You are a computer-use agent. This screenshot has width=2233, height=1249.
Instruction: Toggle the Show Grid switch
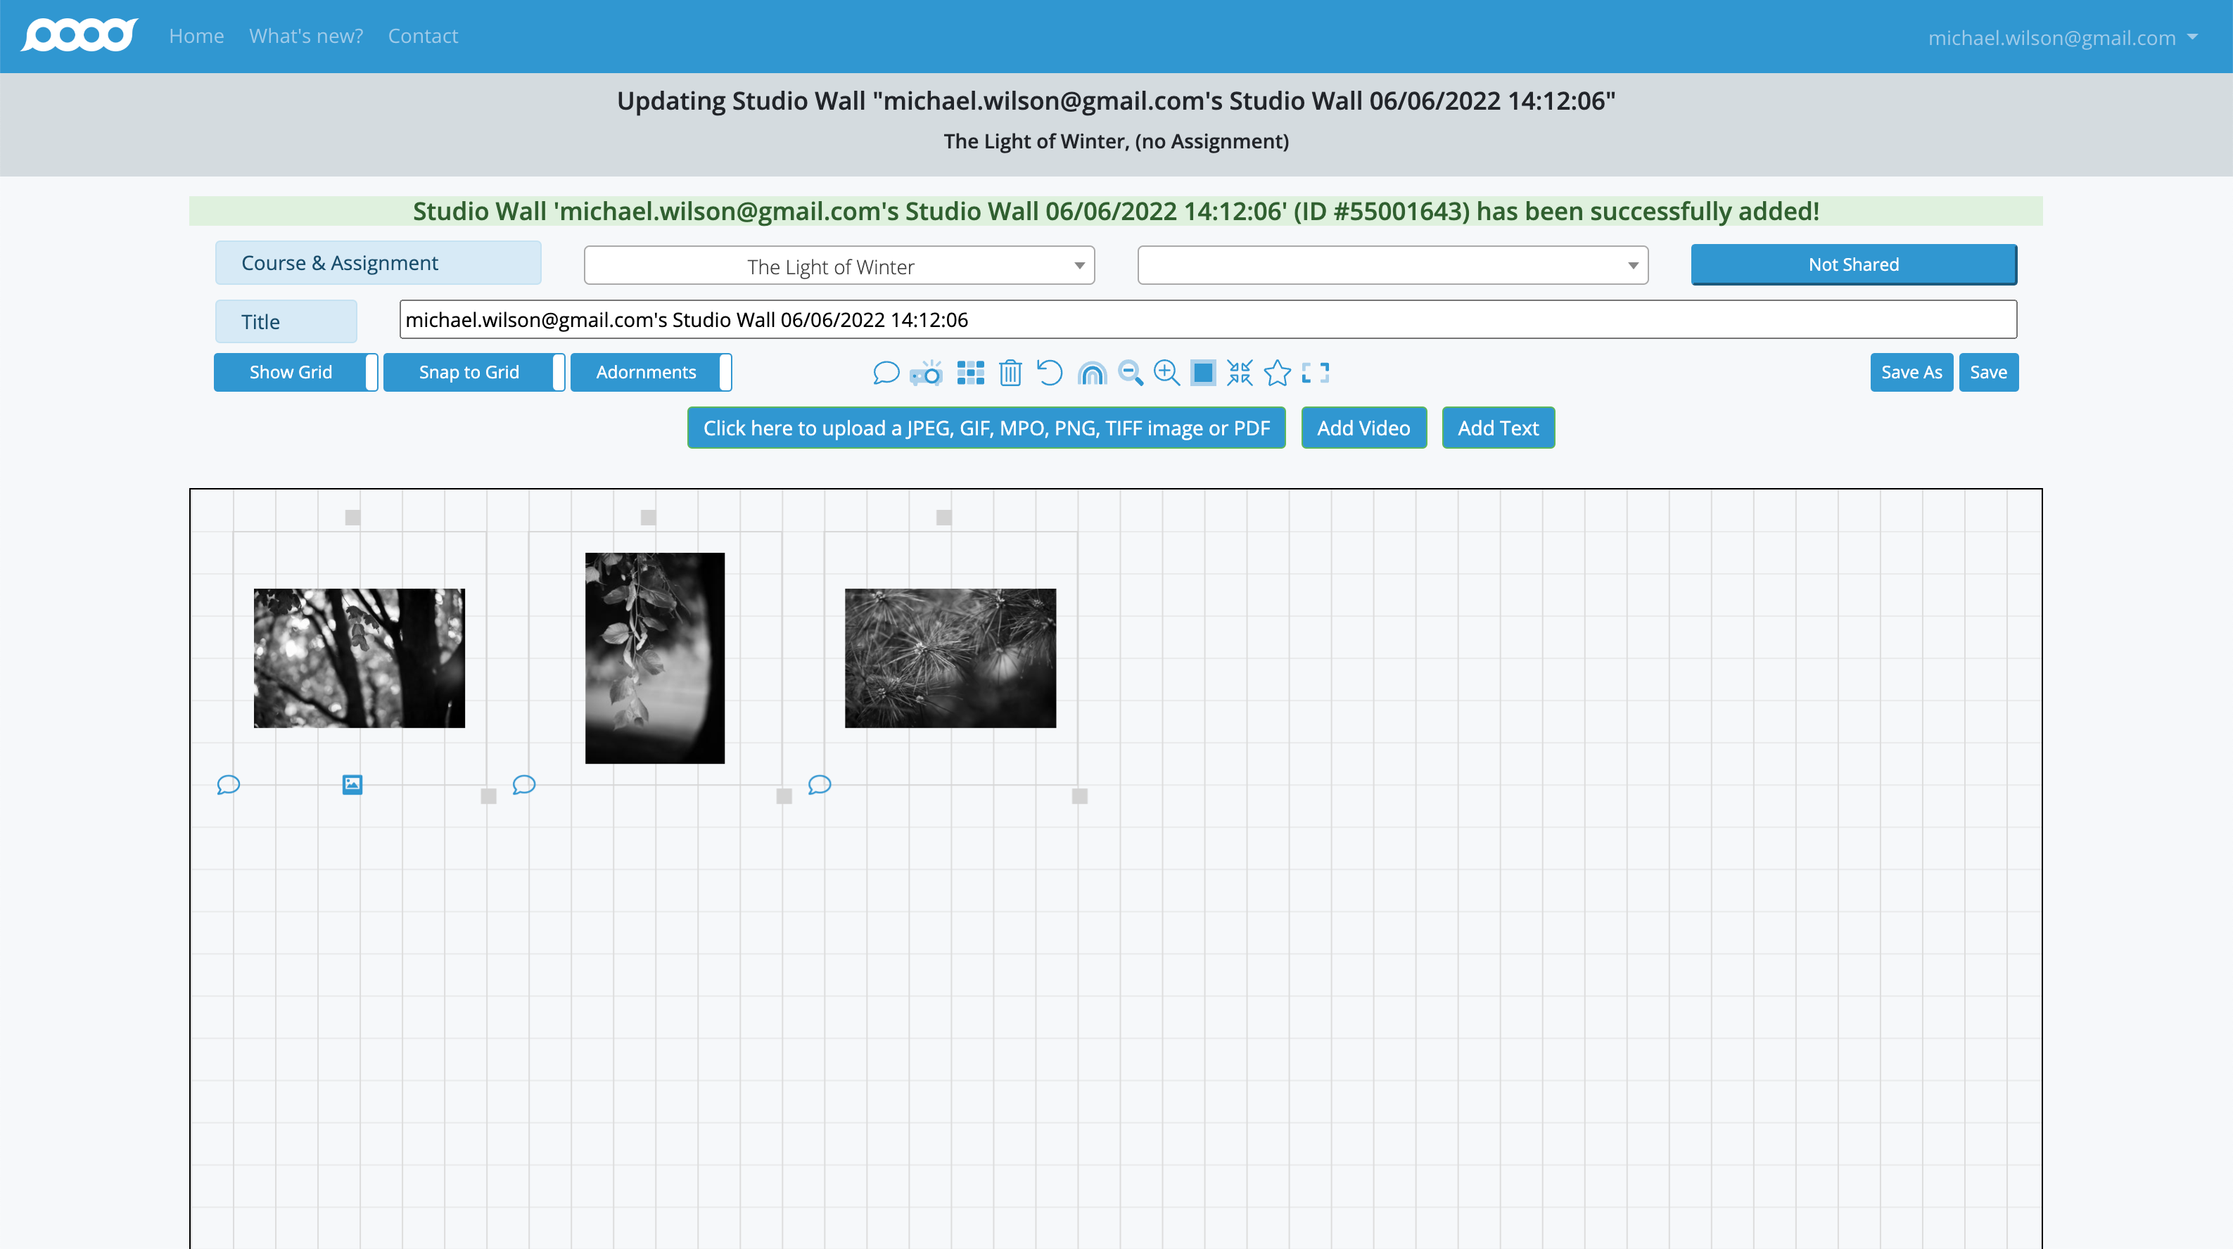295,372
